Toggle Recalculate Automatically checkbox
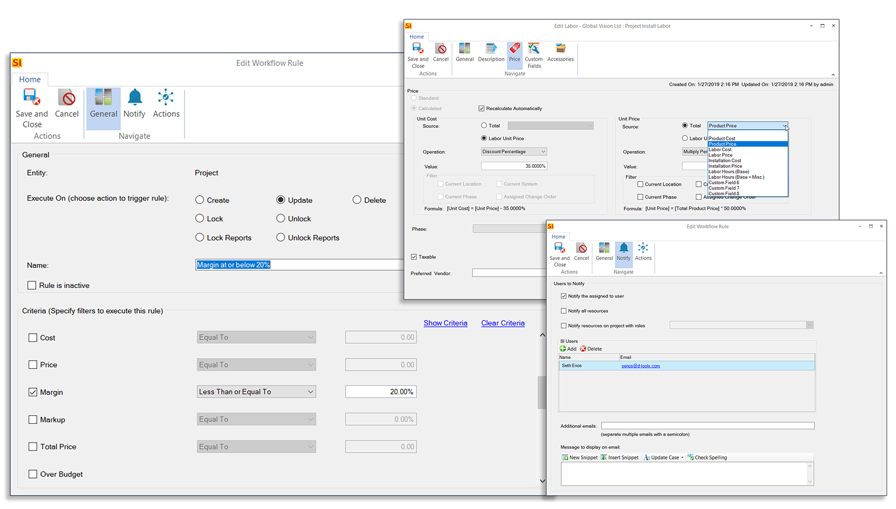The width and height of the screenshot is (896, 509). [x=481, y=108]
